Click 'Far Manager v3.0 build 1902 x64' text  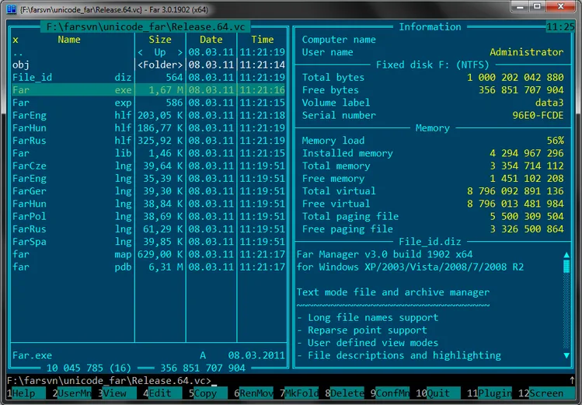pos(385,254)
